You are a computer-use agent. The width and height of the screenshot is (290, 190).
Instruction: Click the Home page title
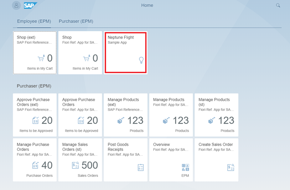(x=147, y=5)
